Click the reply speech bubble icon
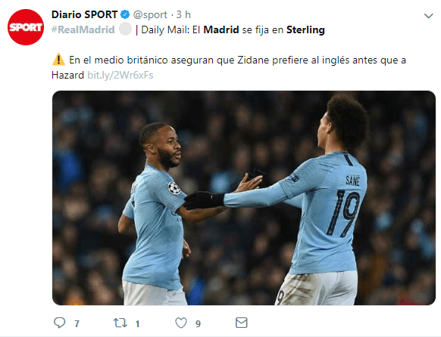The height and width of the screenshot is (337, 441). point(59,323)
